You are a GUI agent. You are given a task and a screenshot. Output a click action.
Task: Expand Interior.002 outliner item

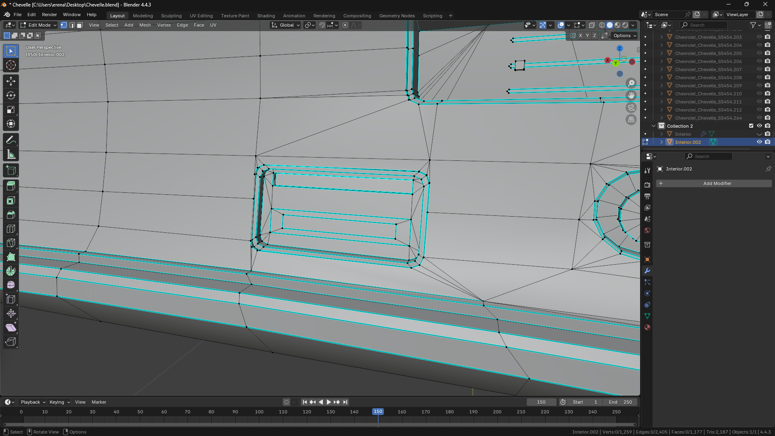[661, 142]
